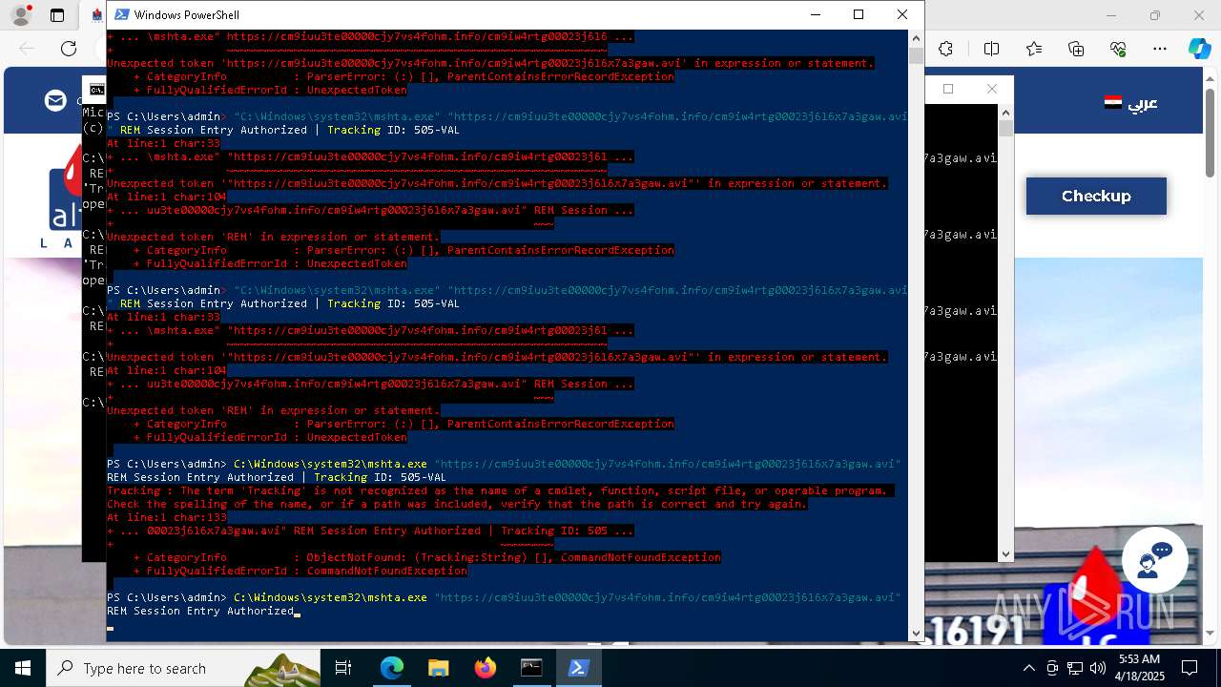Click scroll-down arrow of right console window
This screenshot has height=687, width=1221.
pyautogui.click(x=1005, y=553)
